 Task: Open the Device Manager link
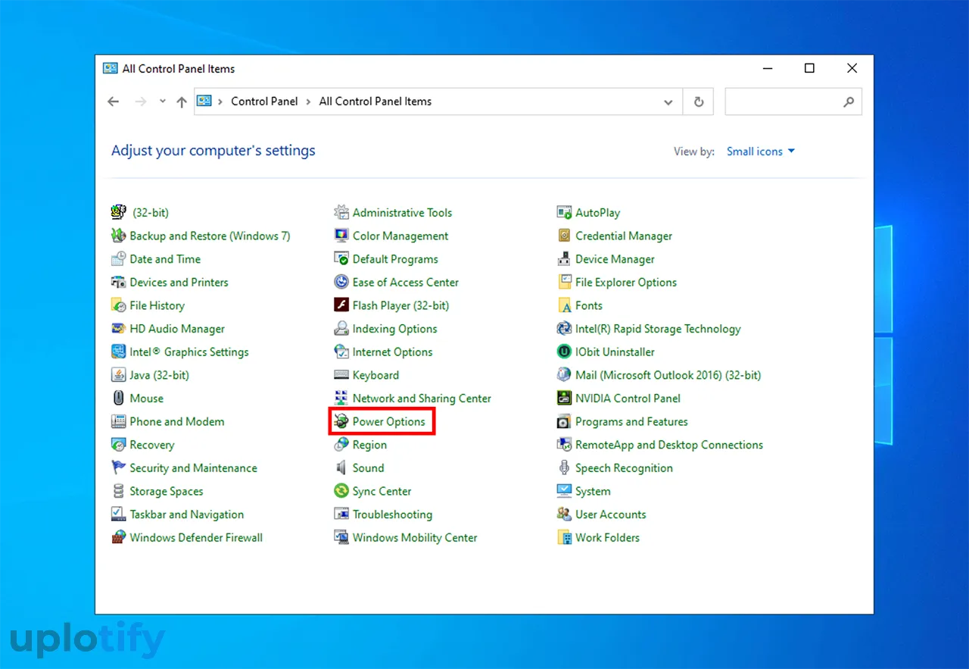(x=615, y=259)
